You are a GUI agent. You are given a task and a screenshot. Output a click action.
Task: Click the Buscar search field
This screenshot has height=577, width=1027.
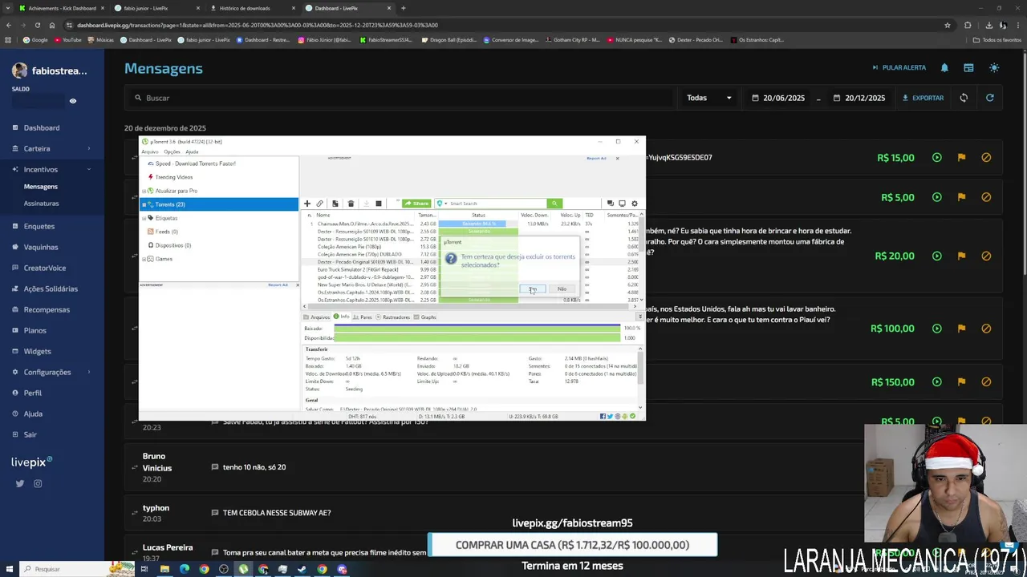coord(401,98)
